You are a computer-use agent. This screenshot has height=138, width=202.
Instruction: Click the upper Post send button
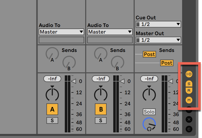click(x=149, y=54)
